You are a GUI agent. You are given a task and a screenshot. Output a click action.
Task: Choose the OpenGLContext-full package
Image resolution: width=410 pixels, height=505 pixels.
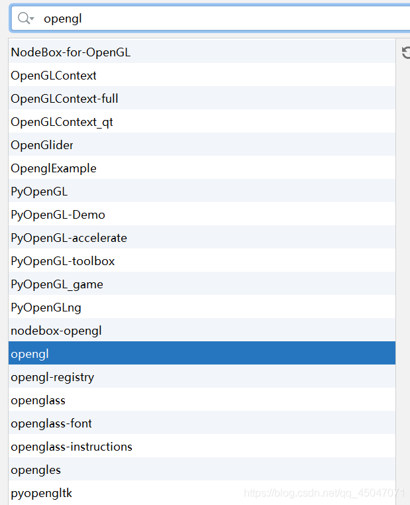click(65, 99)
